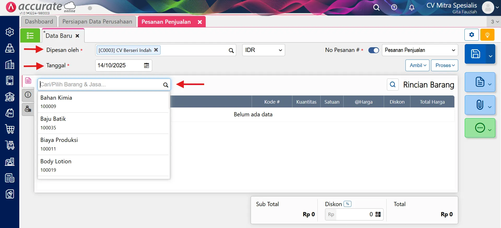Screen dimensions: 501x228
Task: Save the order with the floppy disk button
Action: (475, 54)
